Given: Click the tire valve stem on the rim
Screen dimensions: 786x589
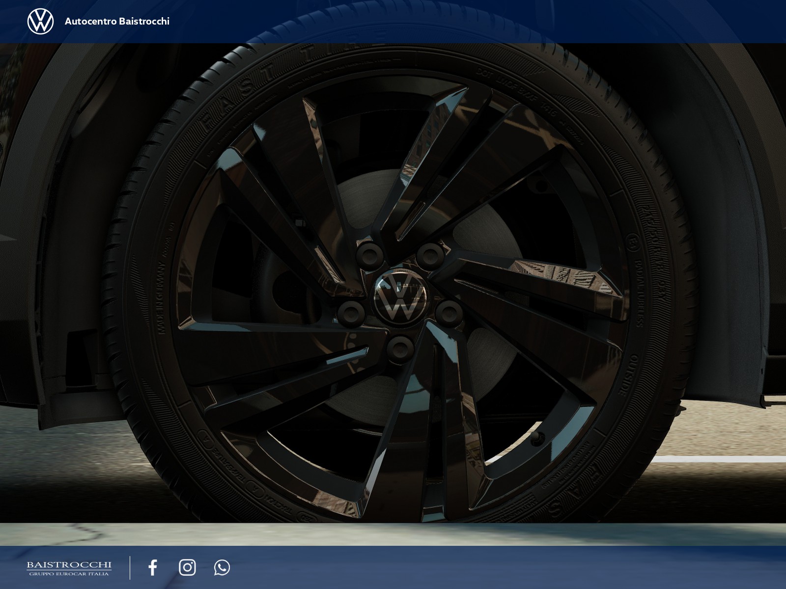Looking at the screenshot, I should point(537,437).
